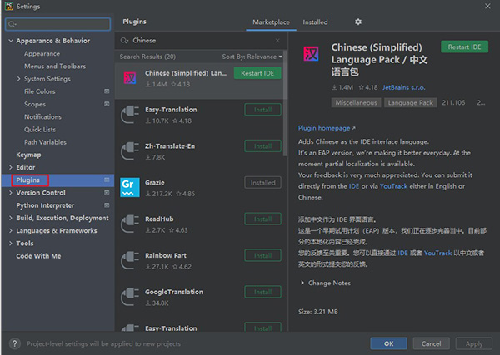500x355 pixels.
Task: Open the JetBrains s.r.o. vendor link
Action: pyautogui.click(x=403, y=87)
